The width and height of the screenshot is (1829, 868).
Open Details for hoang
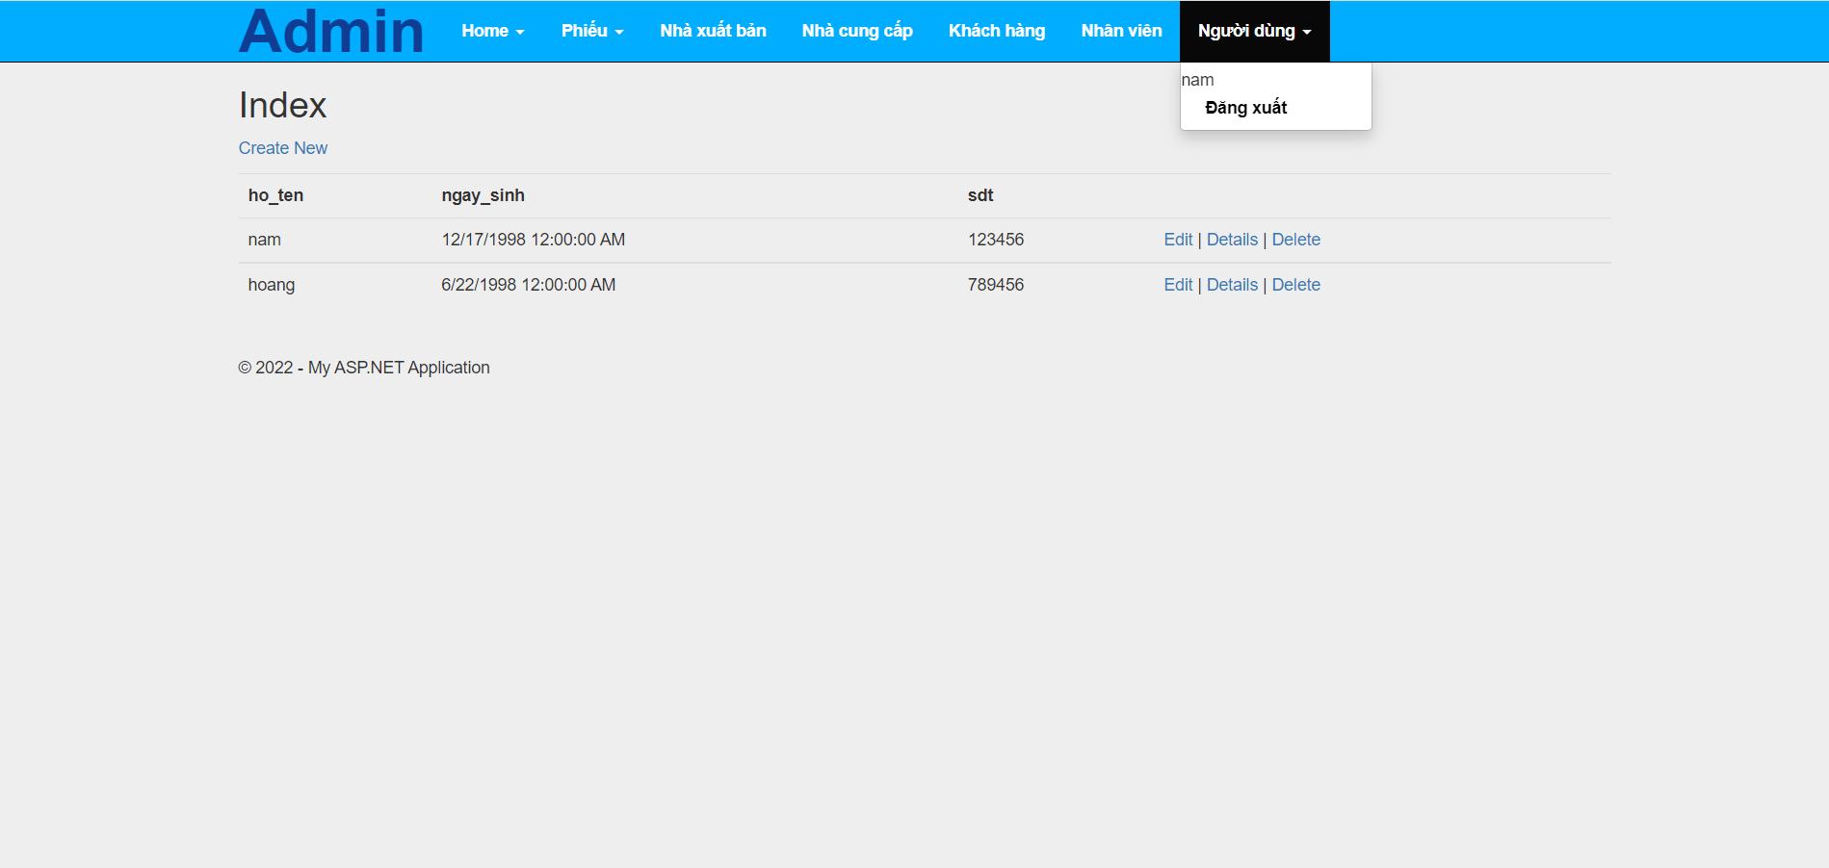pos(1232,284)
